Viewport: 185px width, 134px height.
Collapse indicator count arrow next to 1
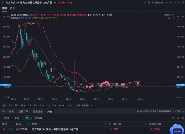click(x=175, y=15)
